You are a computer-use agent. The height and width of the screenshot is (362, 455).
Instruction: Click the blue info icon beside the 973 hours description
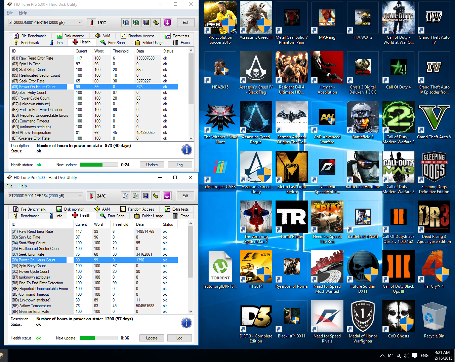pyautogui.click(x=187, y=150)
